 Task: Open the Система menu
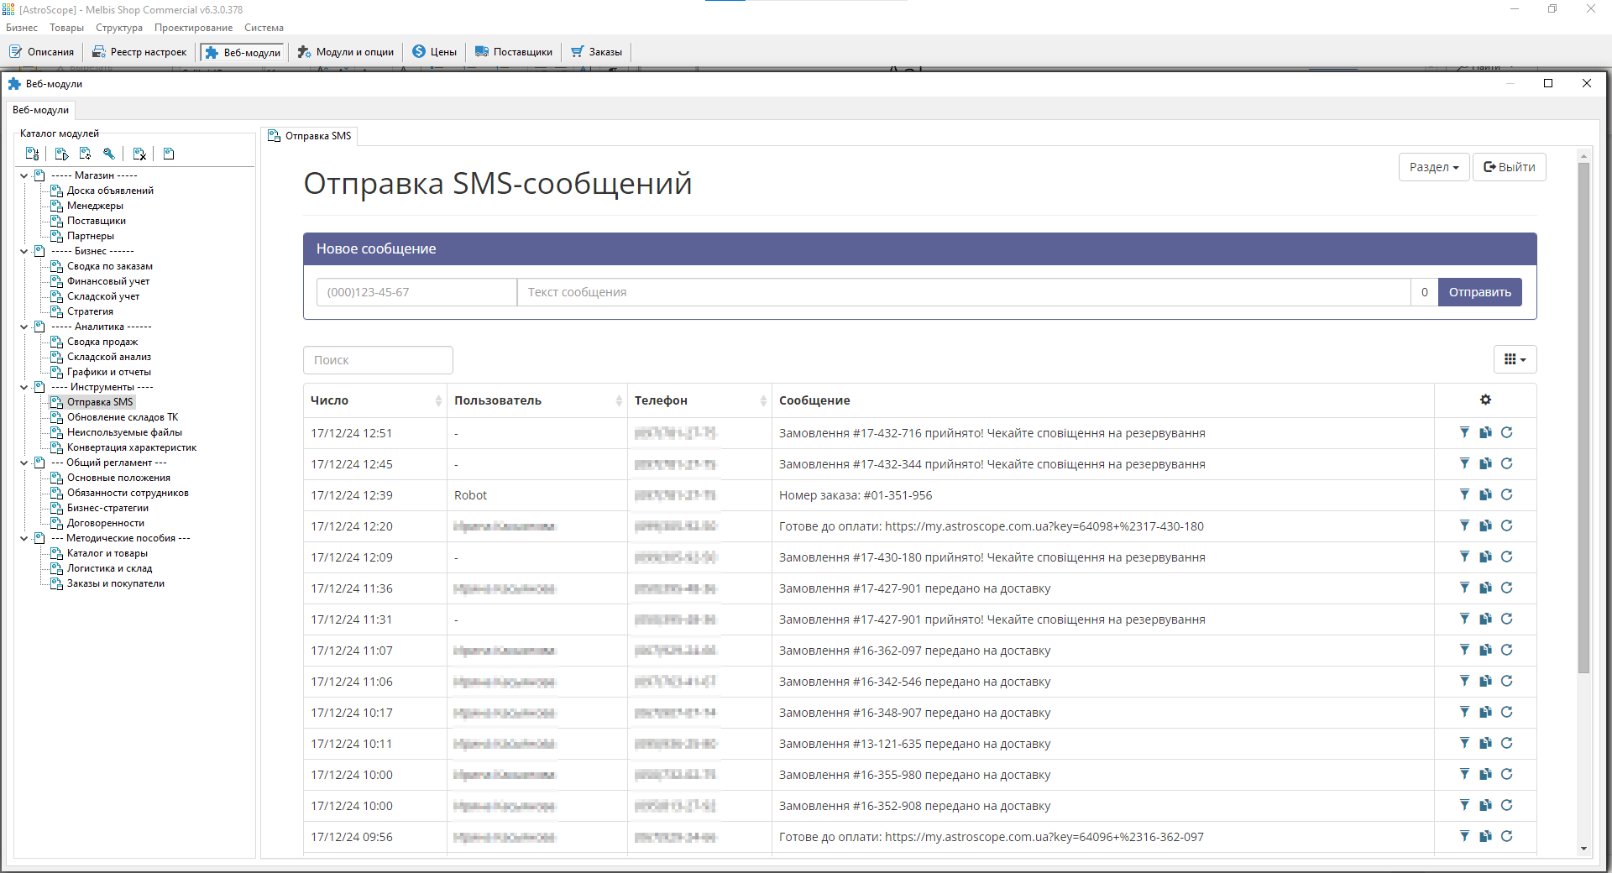(x=264, y=28)
